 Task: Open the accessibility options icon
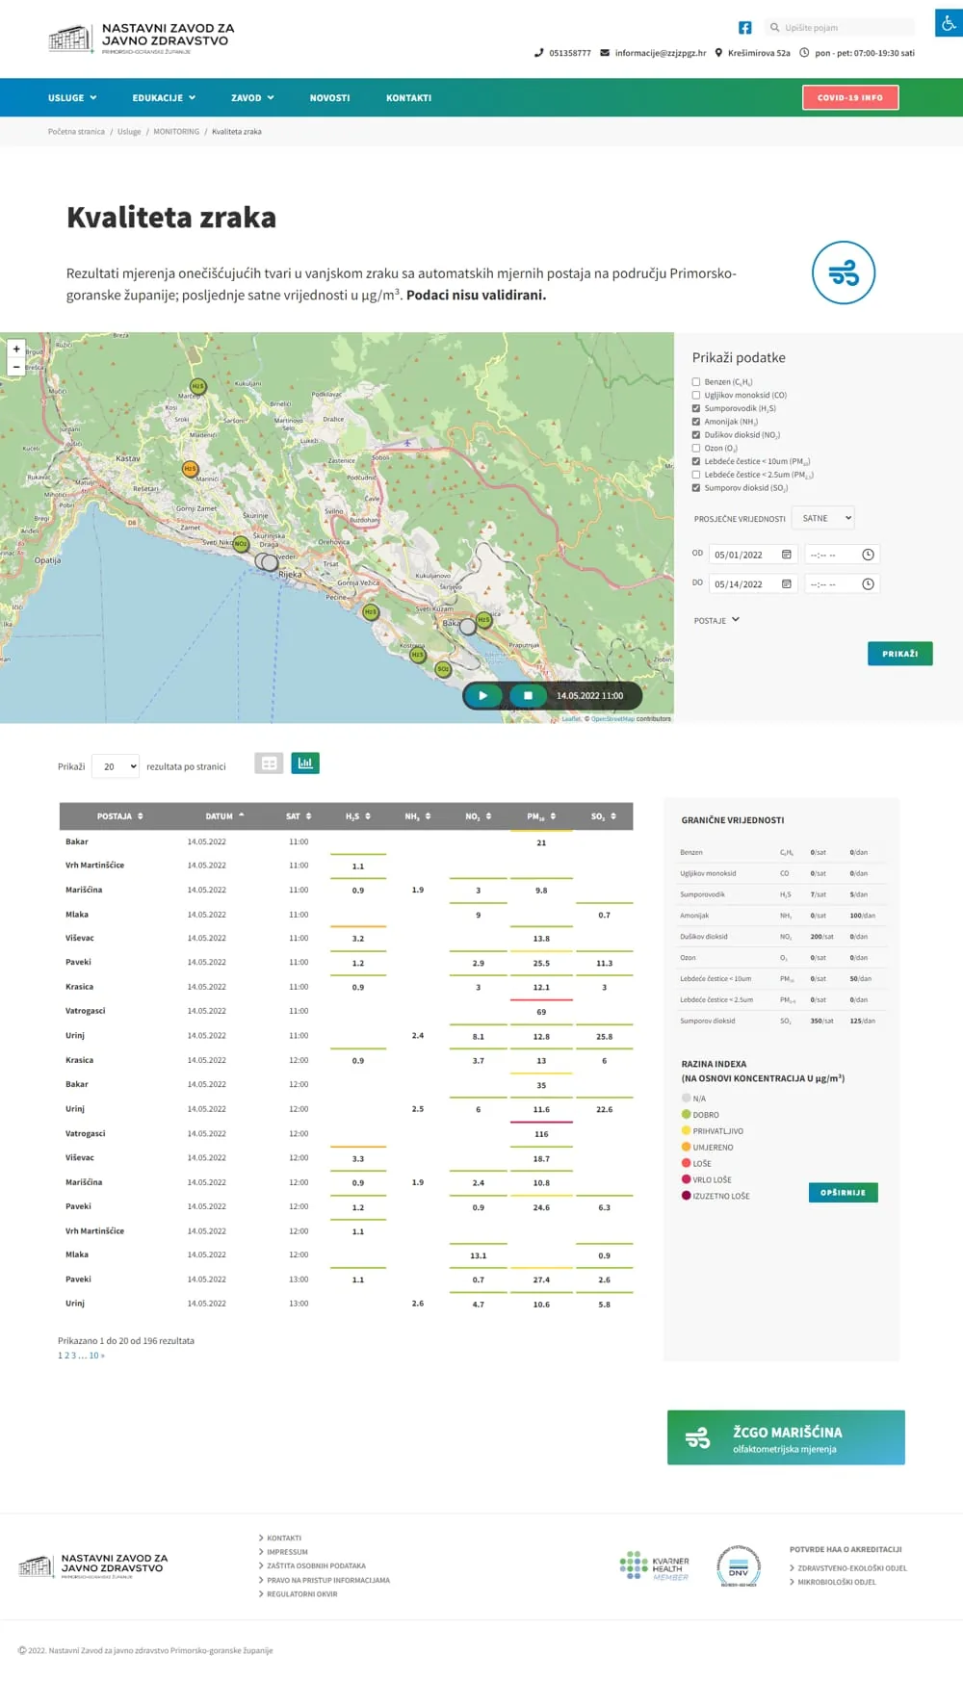pyautogui.click(x=949, y=23)
